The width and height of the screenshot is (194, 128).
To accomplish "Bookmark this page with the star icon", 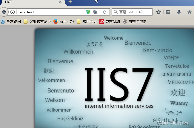I will 158,12.
